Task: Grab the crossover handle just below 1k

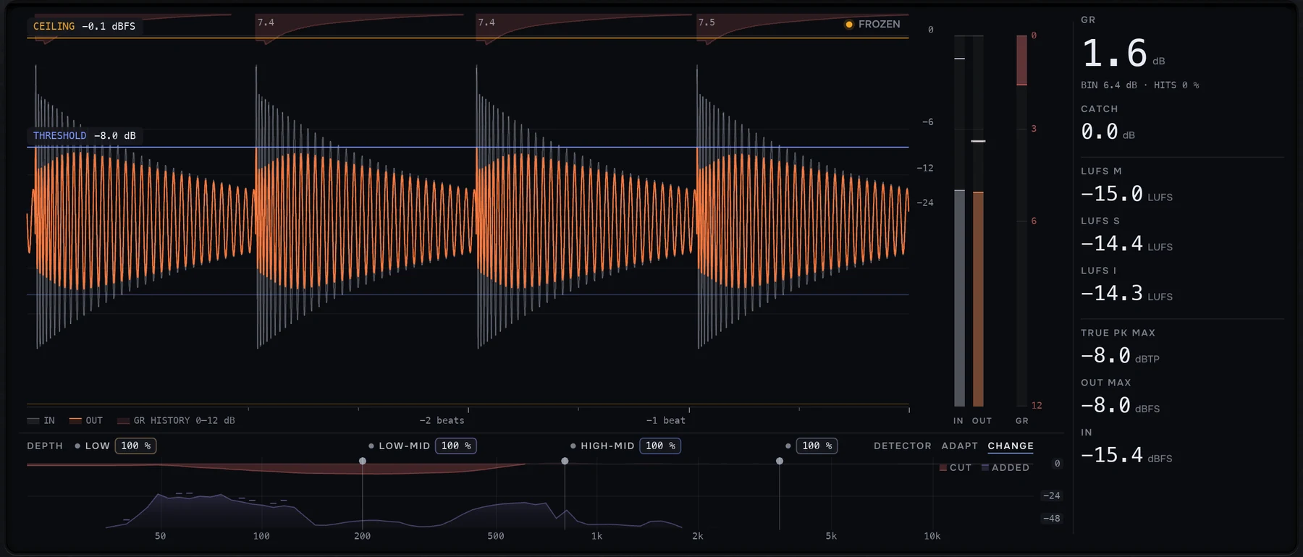Action: click(x=565, y=461)
